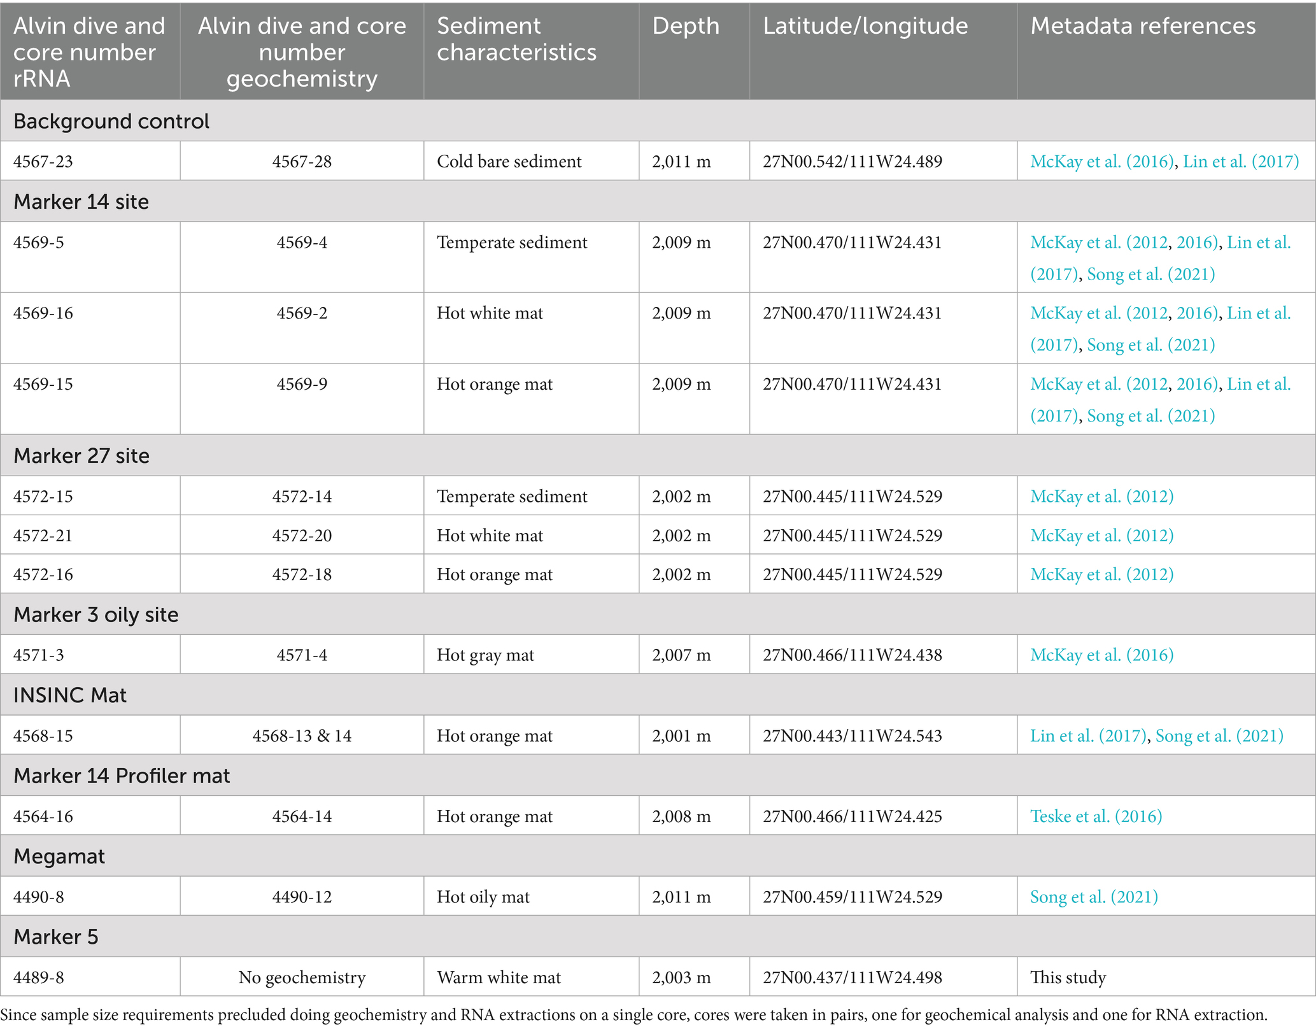Image resolution: width=1316 pixels, height=1029 pixels.
Task: Select the Metadata references column header
Action: 1143,27
